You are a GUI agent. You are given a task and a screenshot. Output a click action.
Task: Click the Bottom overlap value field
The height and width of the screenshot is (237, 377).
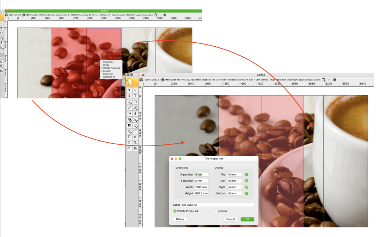pyautogui.click(x=235, y=193)
